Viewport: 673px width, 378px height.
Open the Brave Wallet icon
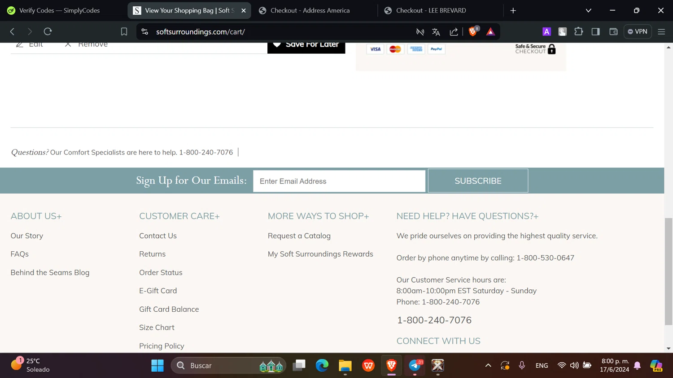[613, 31]
